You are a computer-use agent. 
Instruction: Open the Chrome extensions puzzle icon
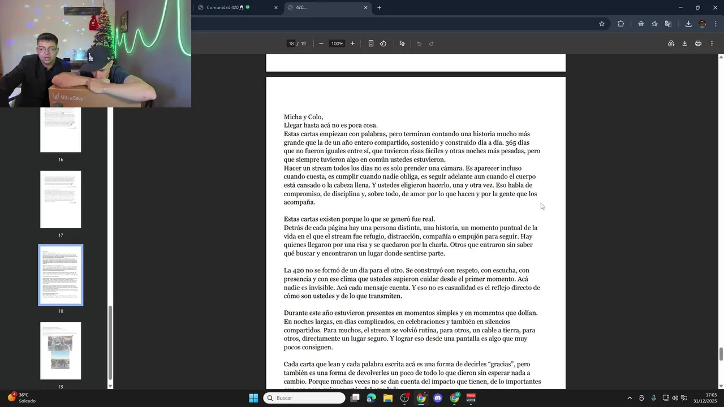621,24
